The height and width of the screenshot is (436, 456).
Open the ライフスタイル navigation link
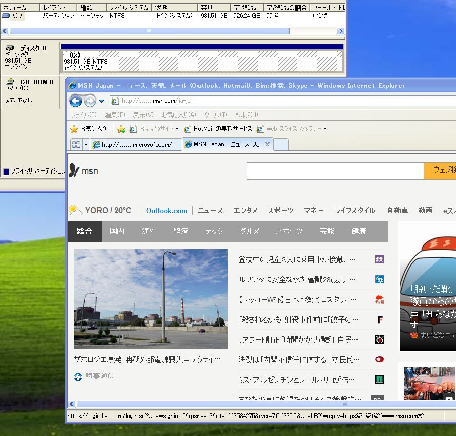click(354, 211)
